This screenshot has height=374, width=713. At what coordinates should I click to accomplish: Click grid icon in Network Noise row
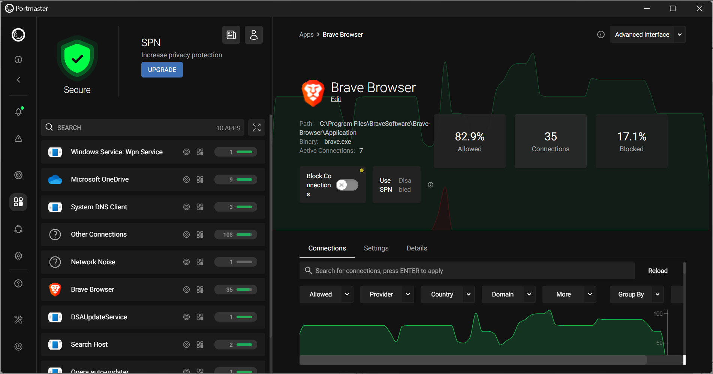click(x=200, y=262)
